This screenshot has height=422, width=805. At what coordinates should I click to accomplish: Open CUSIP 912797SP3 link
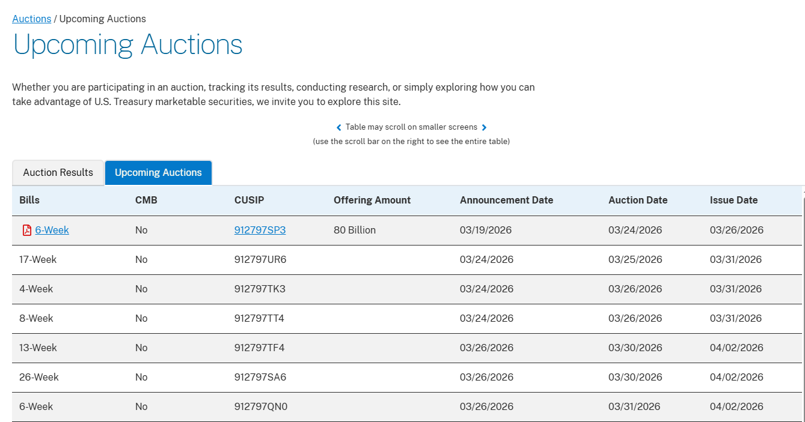[x=260, y=230]
